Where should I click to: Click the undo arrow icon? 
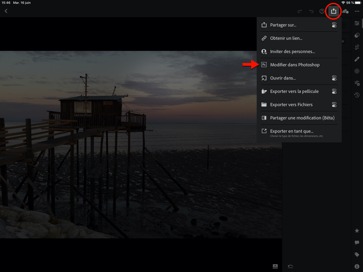311,11
